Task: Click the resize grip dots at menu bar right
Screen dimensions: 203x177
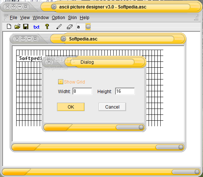Action: [196, 18]
